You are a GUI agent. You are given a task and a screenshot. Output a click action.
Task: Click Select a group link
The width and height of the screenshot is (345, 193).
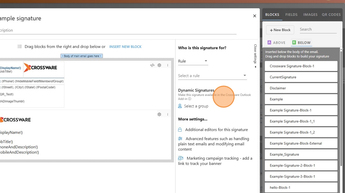click(196, 106)
